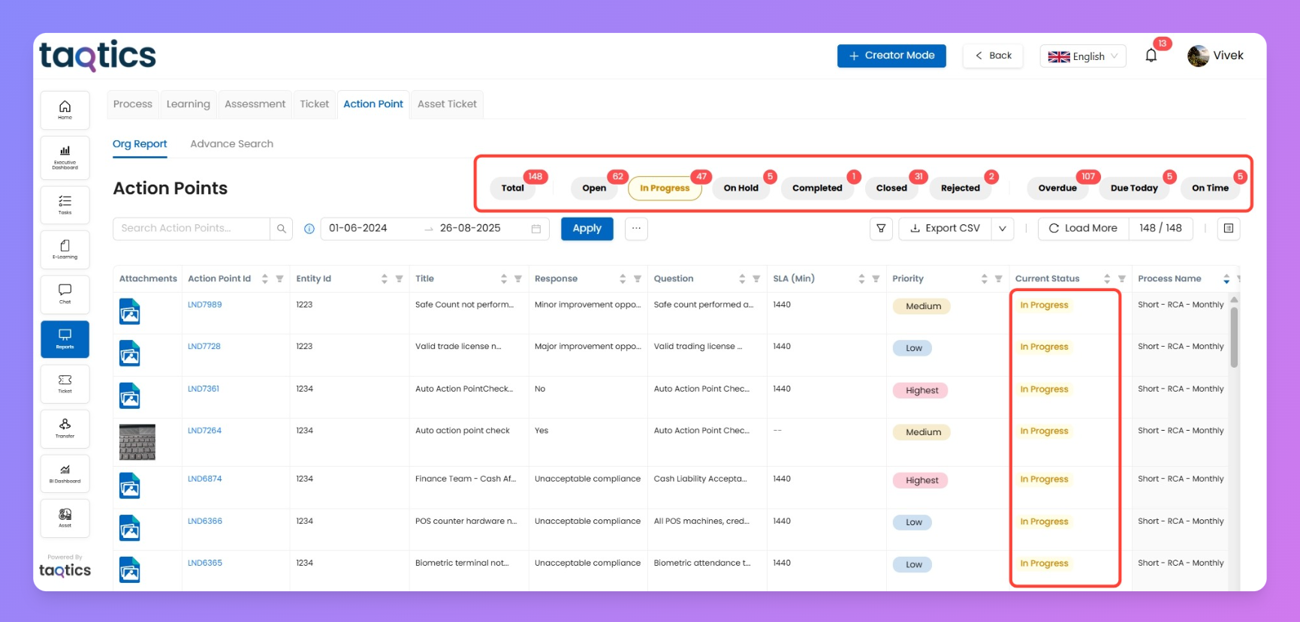The width and height of the screenshot is (1300, 622).
Task: Click the notification bell icon
Action: pos(1151,56)
